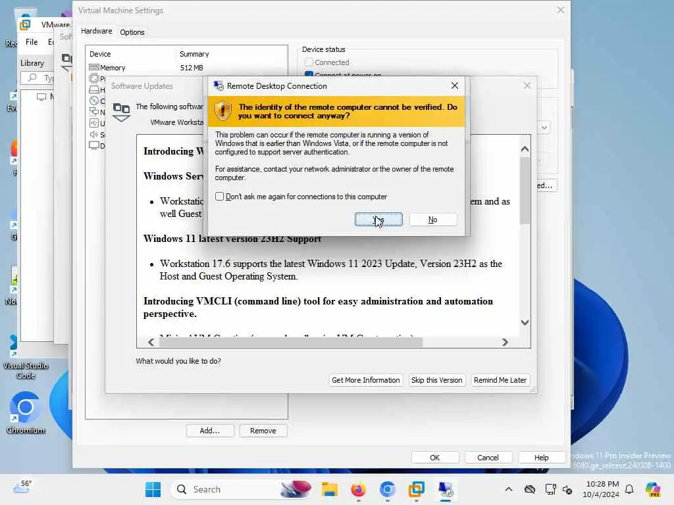674x505 pixels.
Task: Click the taskbar Search box
Action: pos(242,489)
